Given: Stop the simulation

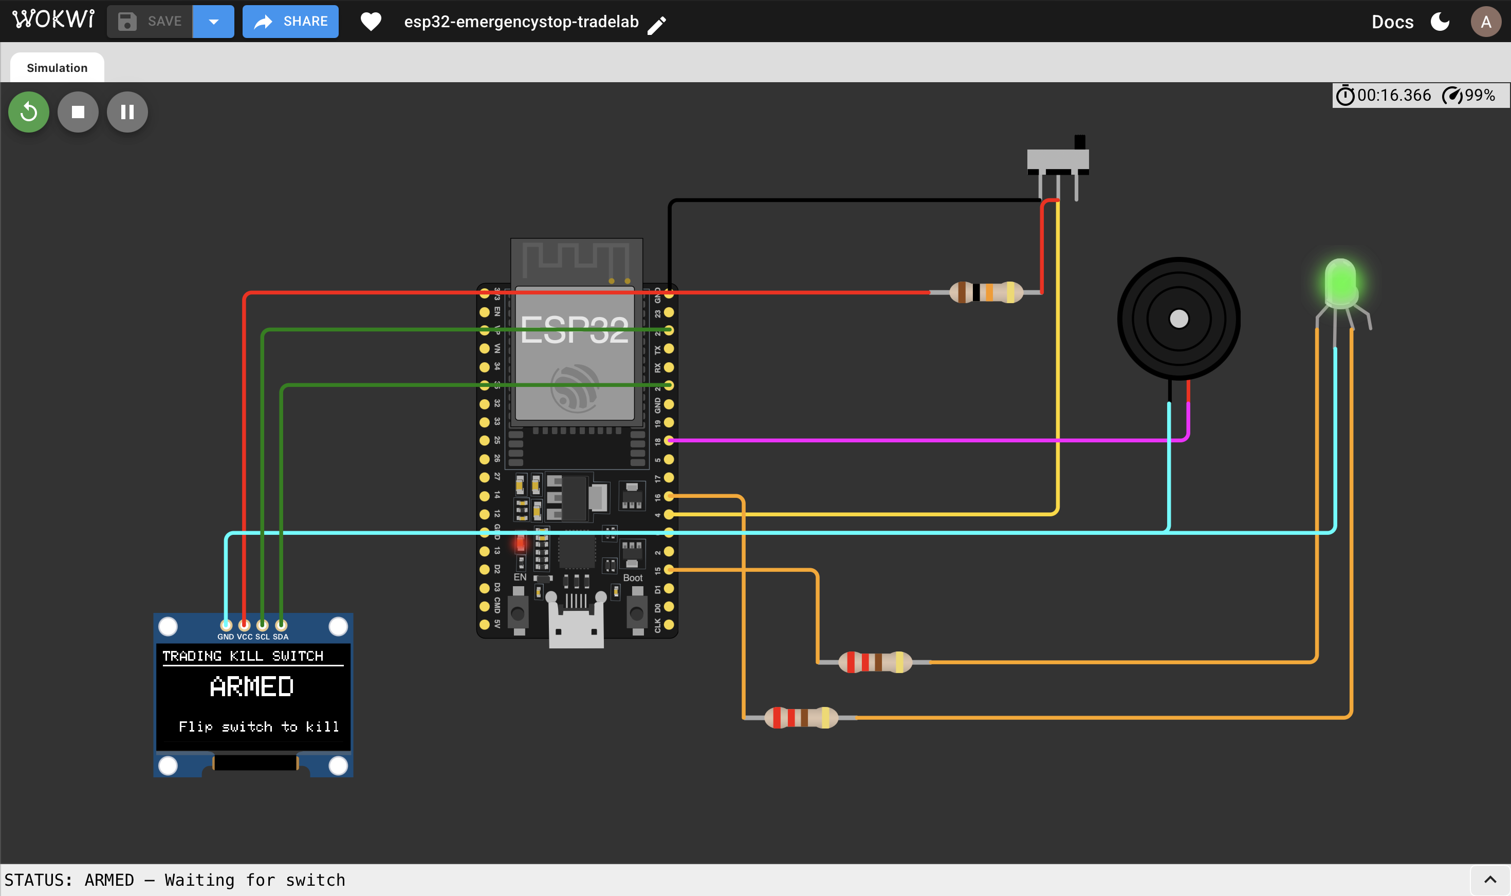Looking at the screenshot, I should point(78,111).
